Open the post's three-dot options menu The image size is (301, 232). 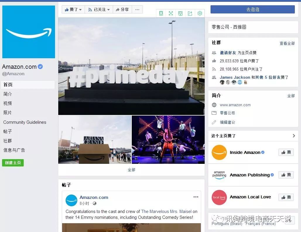tap(196, 197)
